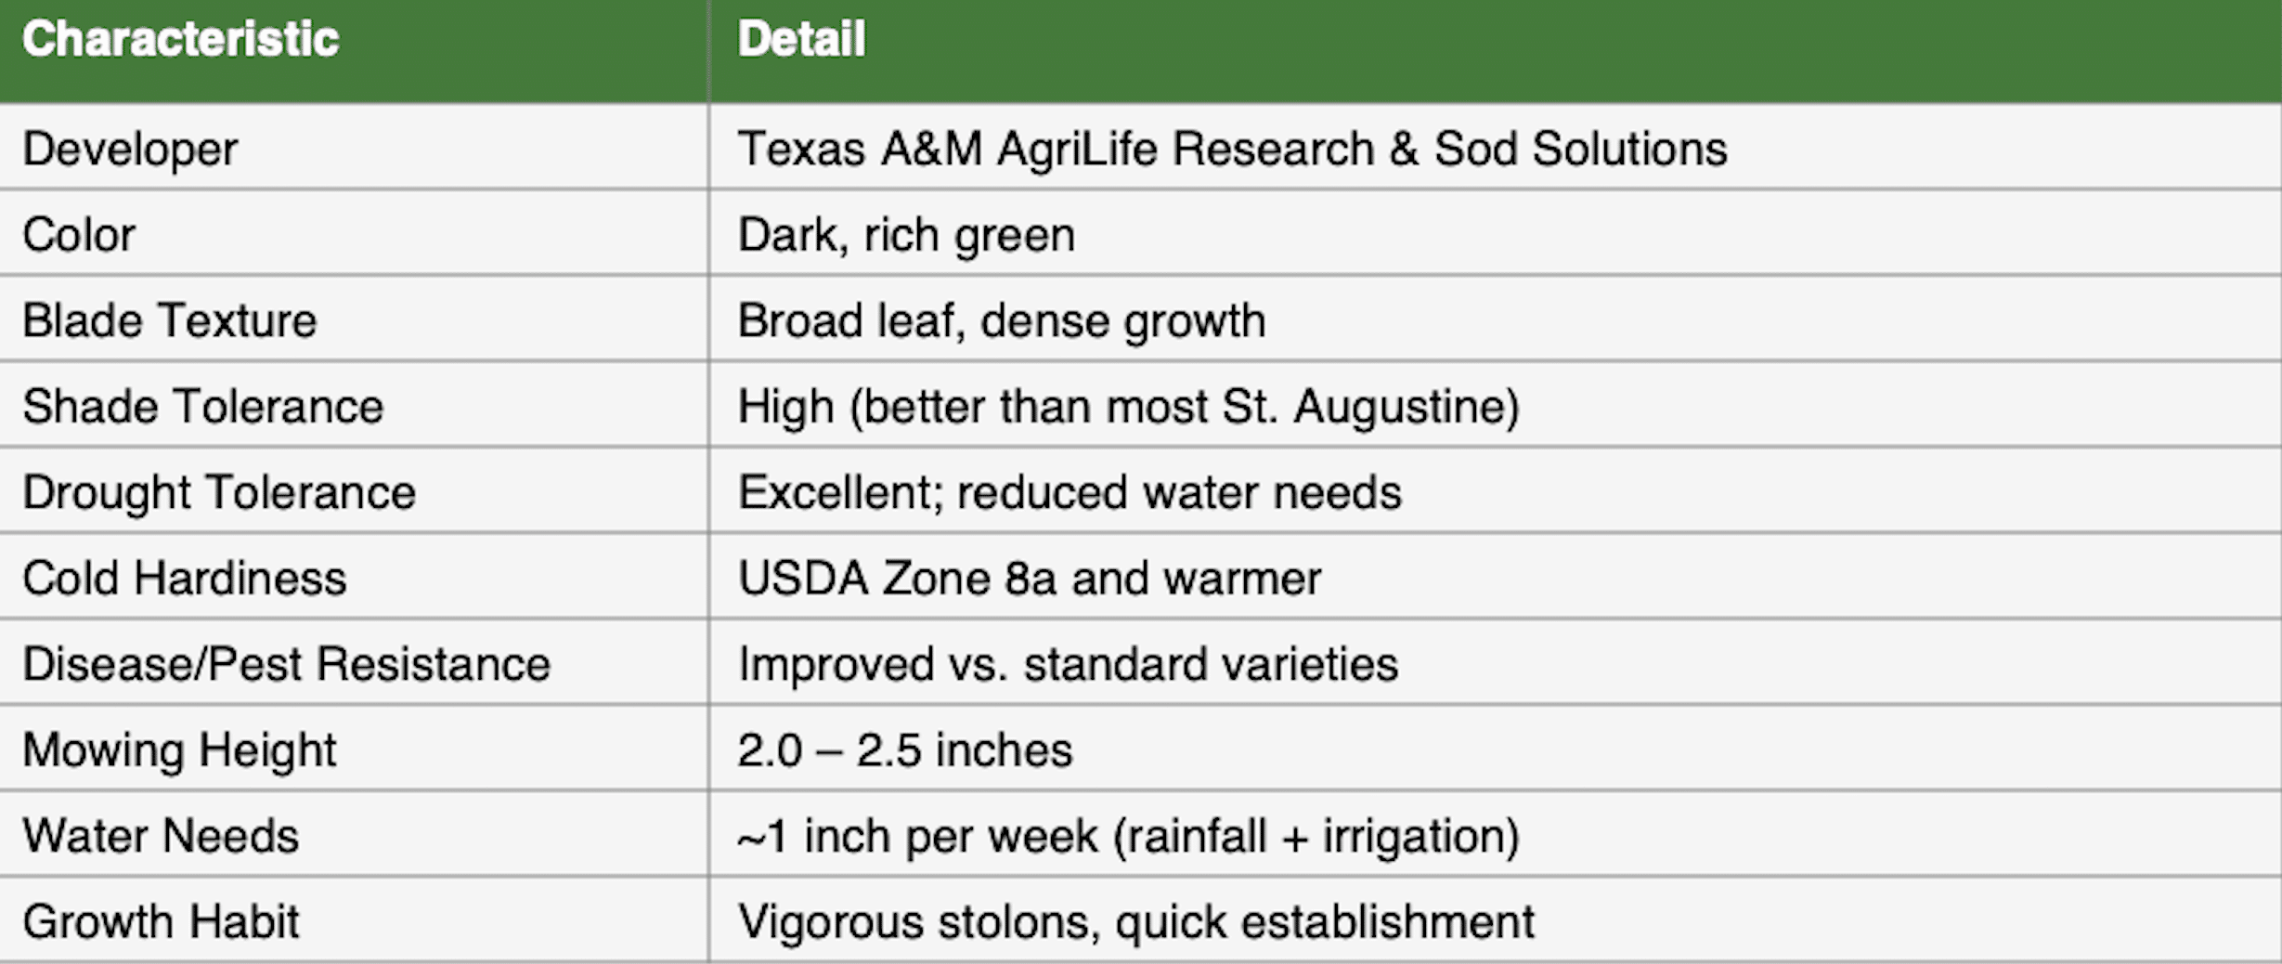Click the "Dark, rich green" cell
Viewport: 2282px width, 964px height.
pyautogui.click(x=906, y=234)
